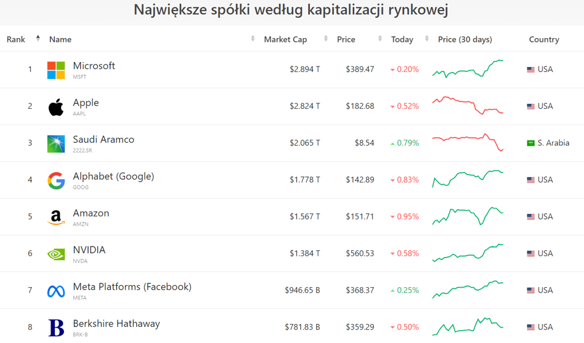Click the S. Arabia flag icon
Viewport: 584px width, 343px height.
click(x=530, y=143)
